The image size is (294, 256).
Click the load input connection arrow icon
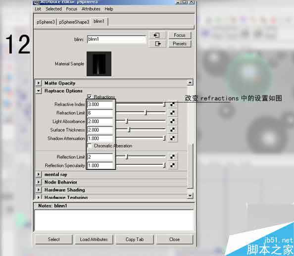(x=157, y=35)
